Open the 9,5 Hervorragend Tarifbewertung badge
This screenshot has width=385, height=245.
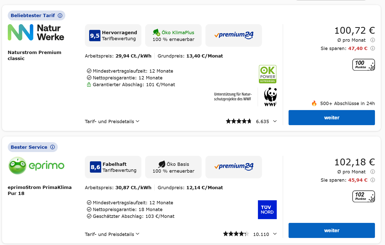pos(113,35)
